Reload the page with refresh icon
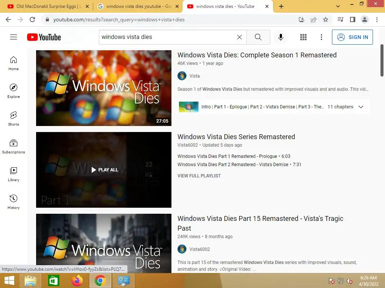The image size is (385, 288). (x=32, y=19)
